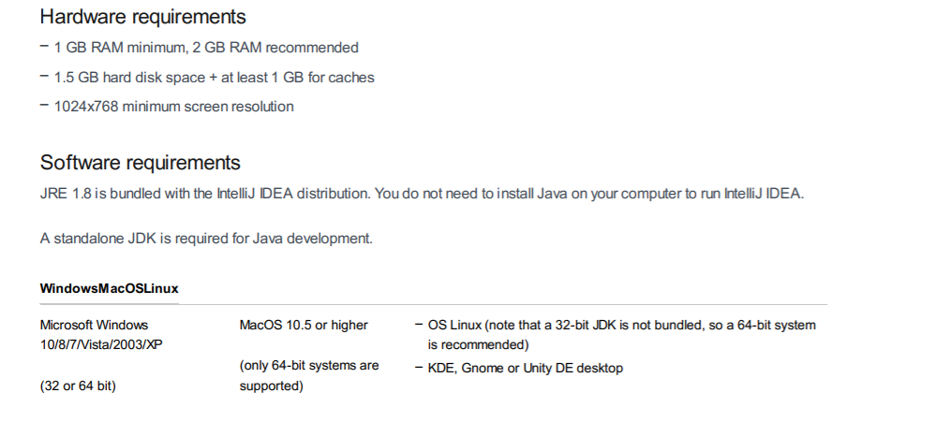Click the OS Linux 32-bit JDK note
Image resolution: width=935 pixels, height=422 pixels.
[x=622, y=334]
